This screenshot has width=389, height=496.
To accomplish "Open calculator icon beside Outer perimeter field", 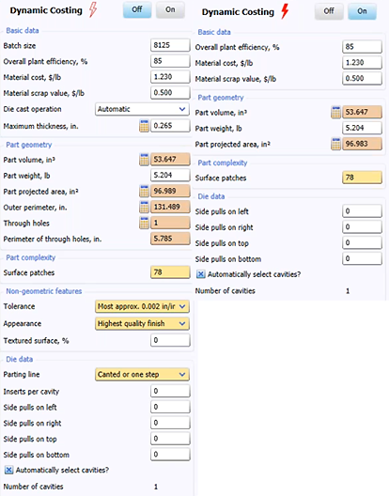I will click(145, 207).
